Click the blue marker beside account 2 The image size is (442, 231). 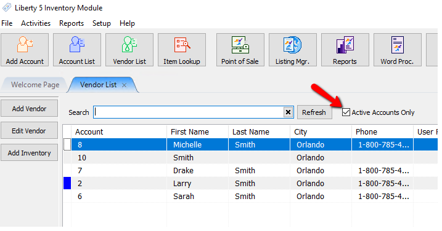(67, 183)
